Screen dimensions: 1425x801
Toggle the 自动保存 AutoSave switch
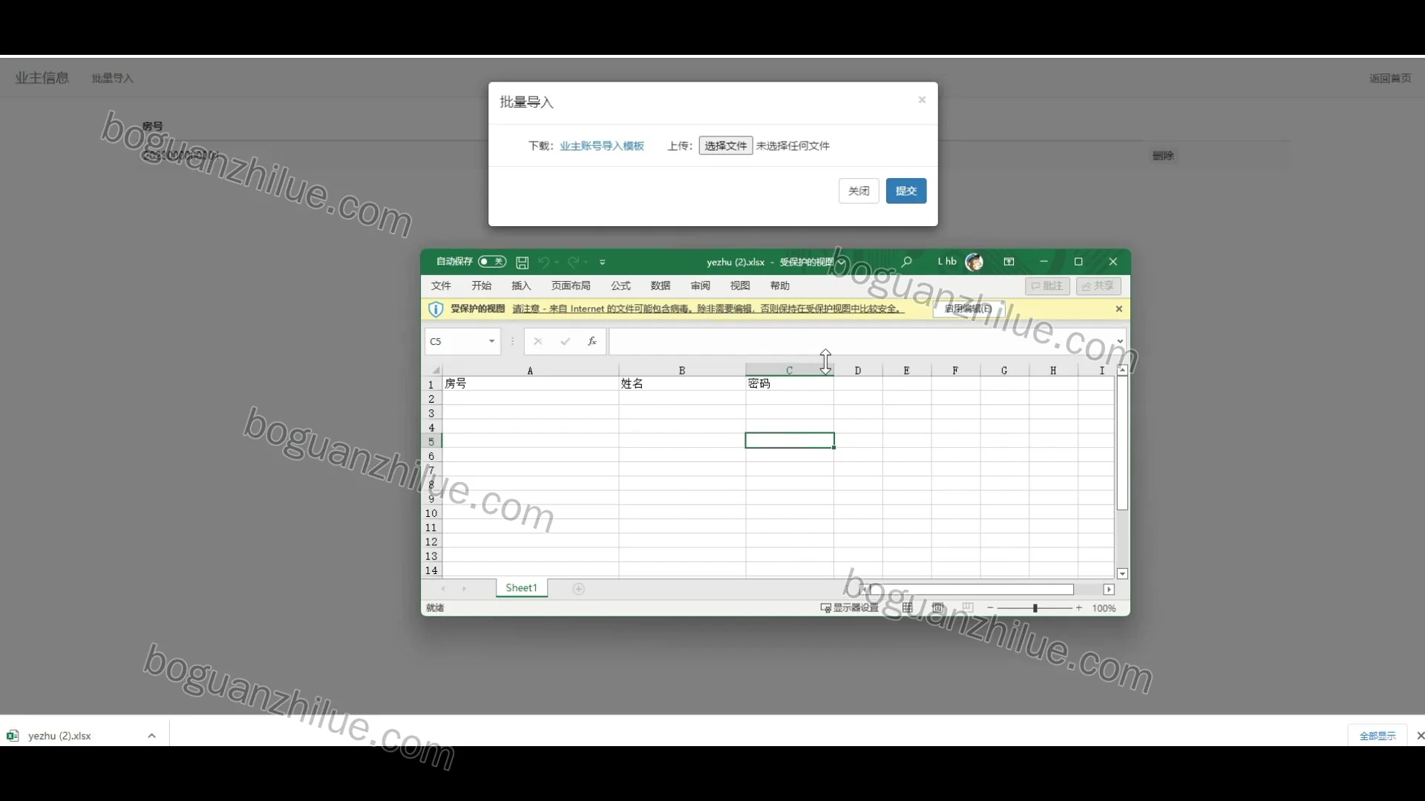[492, 262]
